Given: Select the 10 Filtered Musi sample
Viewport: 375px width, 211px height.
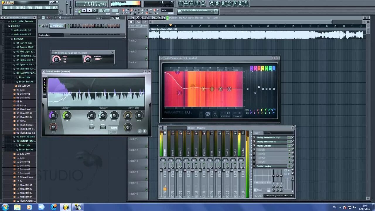Looking at the screenshot, I should click(26, 177).
